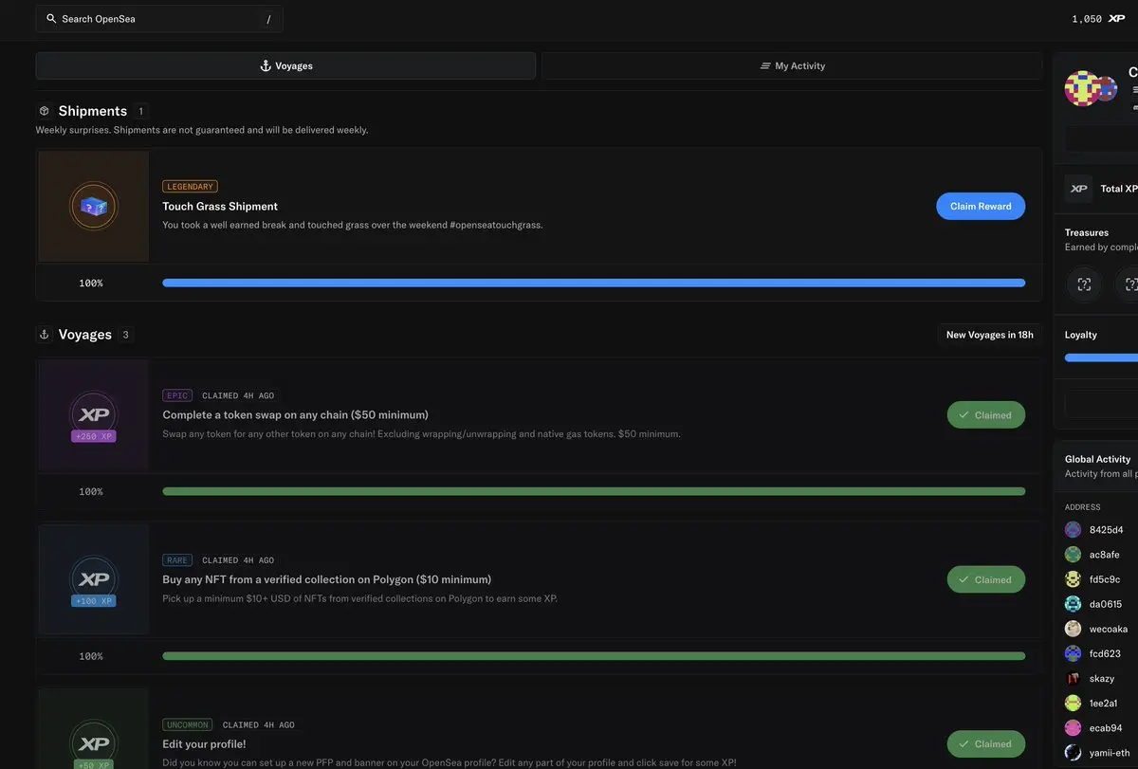This screenshot has height=769, width=1138.
Task: Click Claimed button on token swap voyage
Action: tap(985, 414)
